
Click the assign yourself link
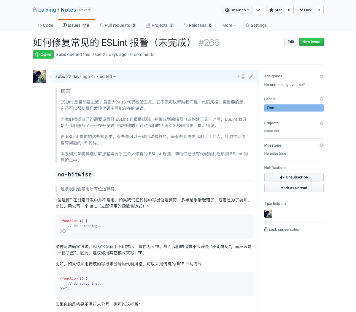point(292,85)
